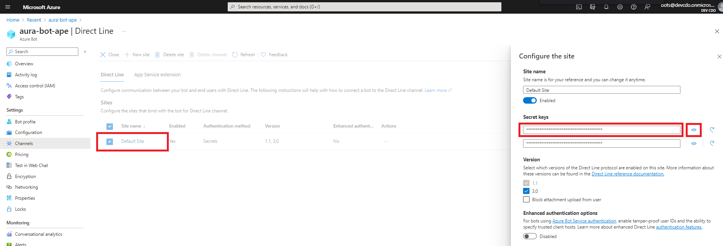This screenshot has width=723, height=246.
Task: Open the top bar Feedback person icon
Action: (647, 7)
